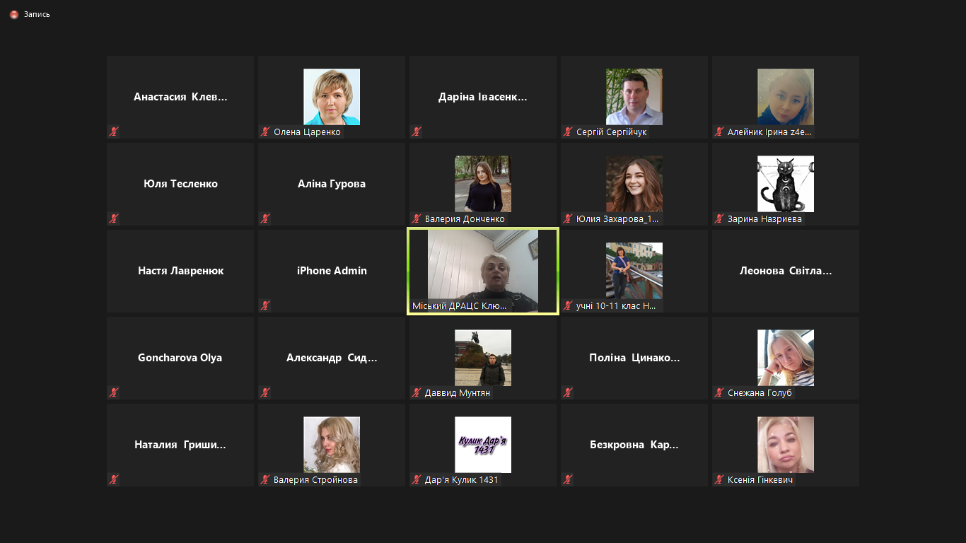
Task: Click muted mic icon beside Валерия Стройнова
Action: pyautogui.click(x=265, y=480)
